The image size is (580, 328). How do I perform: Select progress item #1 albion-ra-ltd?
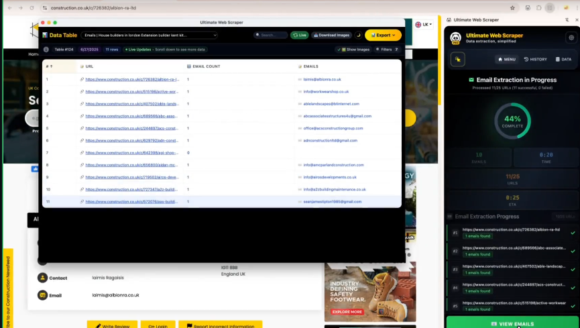point(512,233)
